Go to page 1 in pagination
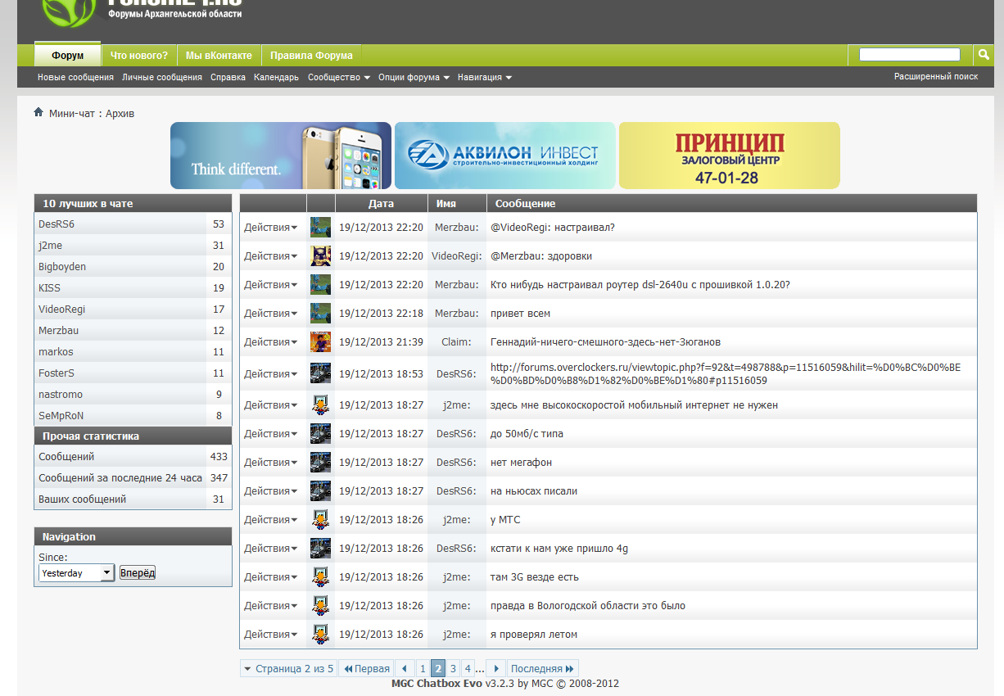Screen dimensions: 1004x696 (x=423, y=669)
